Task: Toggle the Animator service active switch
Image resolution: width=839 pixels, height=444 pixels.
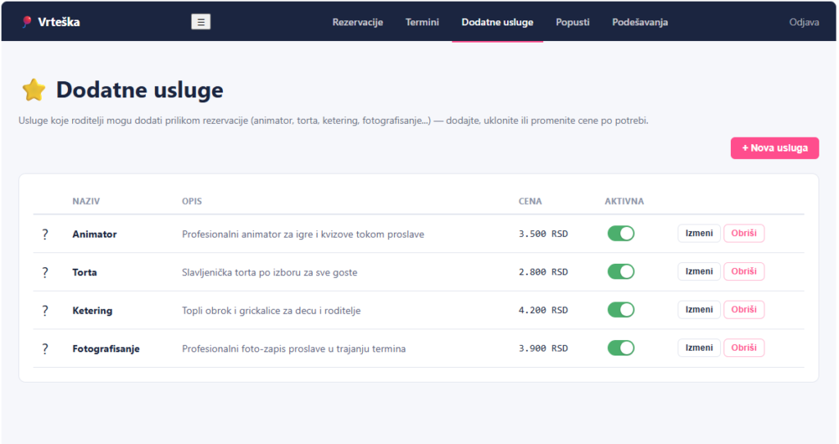Action: coord(621,233)
